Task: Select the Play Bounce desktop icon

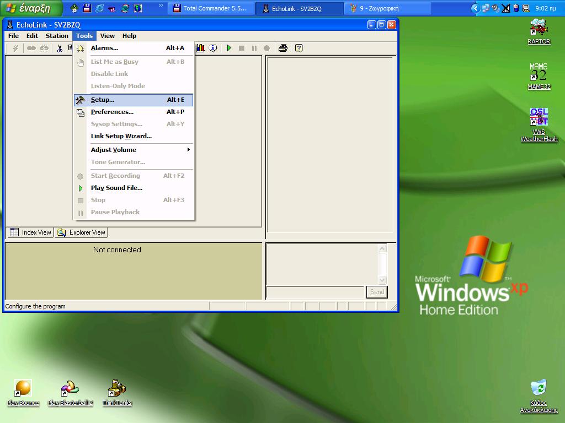Action: [23, 393]
